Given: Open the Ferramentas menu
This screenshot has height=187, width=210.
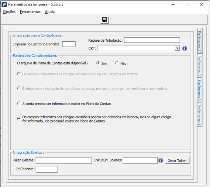Looking at the screenshot, I should pyautogui.click(x=30, y=12).
